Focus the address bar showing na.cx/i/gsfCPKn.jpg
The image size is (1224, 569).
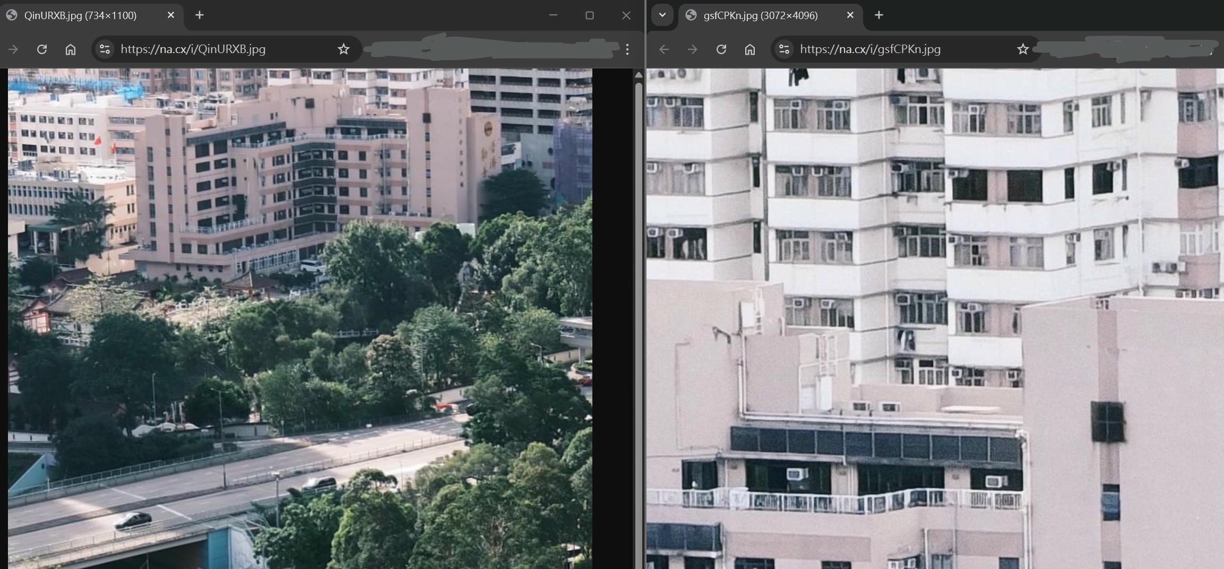coord(906,49)
